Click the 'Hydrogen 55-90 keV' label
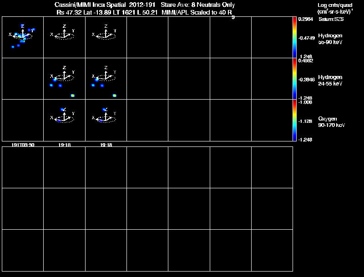364x277 pixels. (330, 39)
